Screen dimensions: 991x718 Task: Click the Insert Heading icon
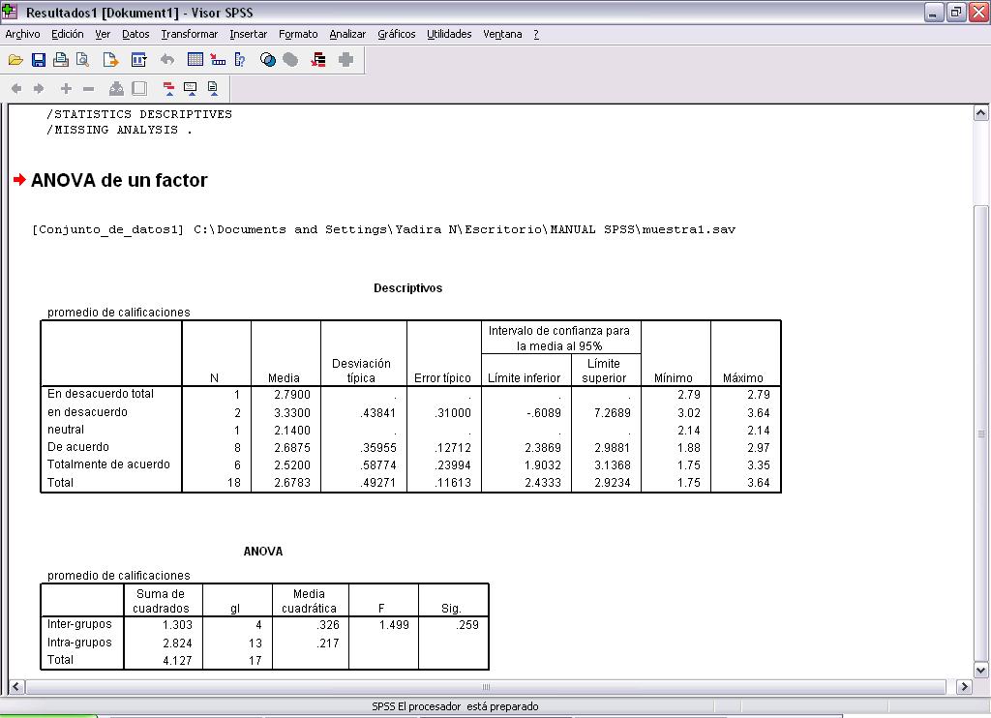[168, 88]
